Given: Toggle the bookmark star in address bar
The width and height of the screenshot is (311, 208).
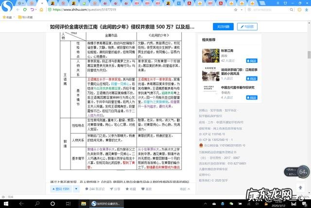Looking at the screenshot, I should [236, 10].
